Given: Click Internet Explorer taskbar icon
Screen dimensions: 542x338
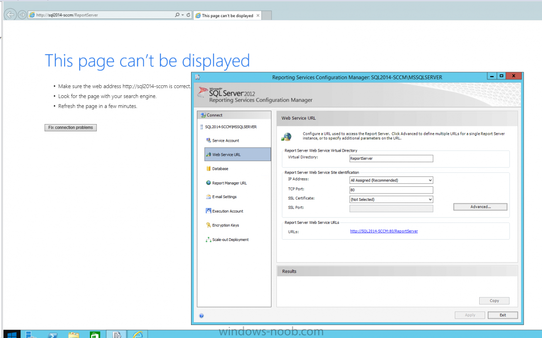Looking at the screenshot, I should tap(138, 334).
